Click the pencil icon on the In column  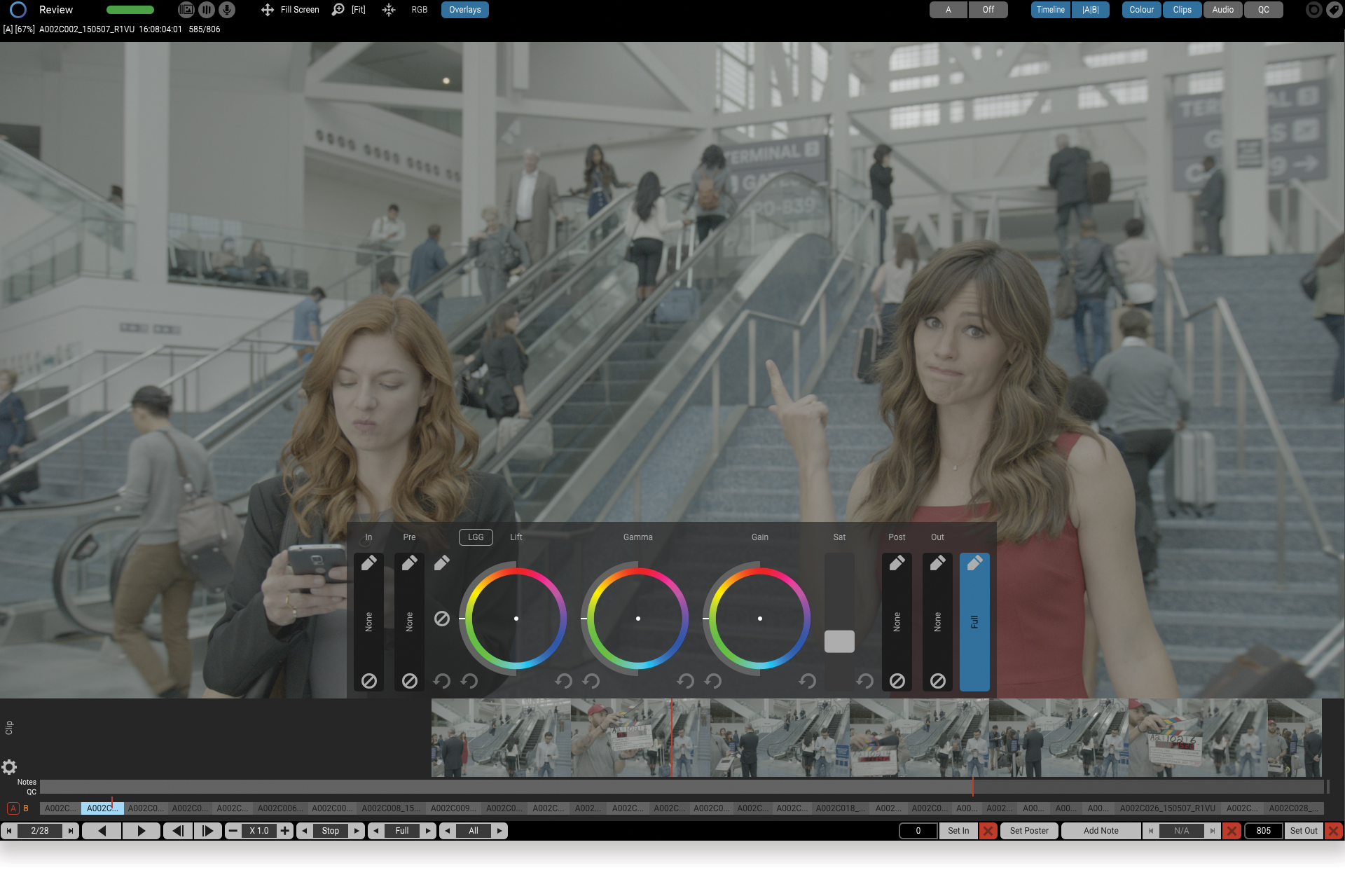[368, 563]
